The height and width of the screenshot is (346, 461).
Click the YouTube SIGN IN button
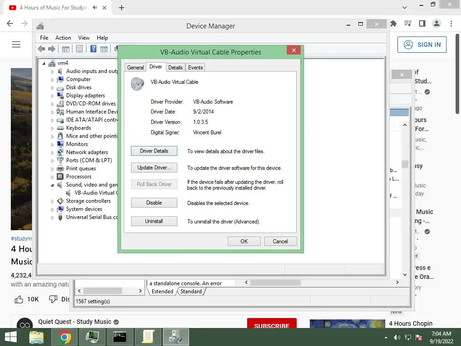(x=422, y=45)
